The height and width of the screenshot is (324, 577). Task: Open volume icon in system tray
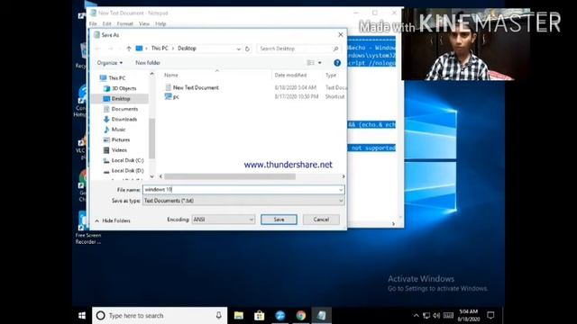(436, 315)
